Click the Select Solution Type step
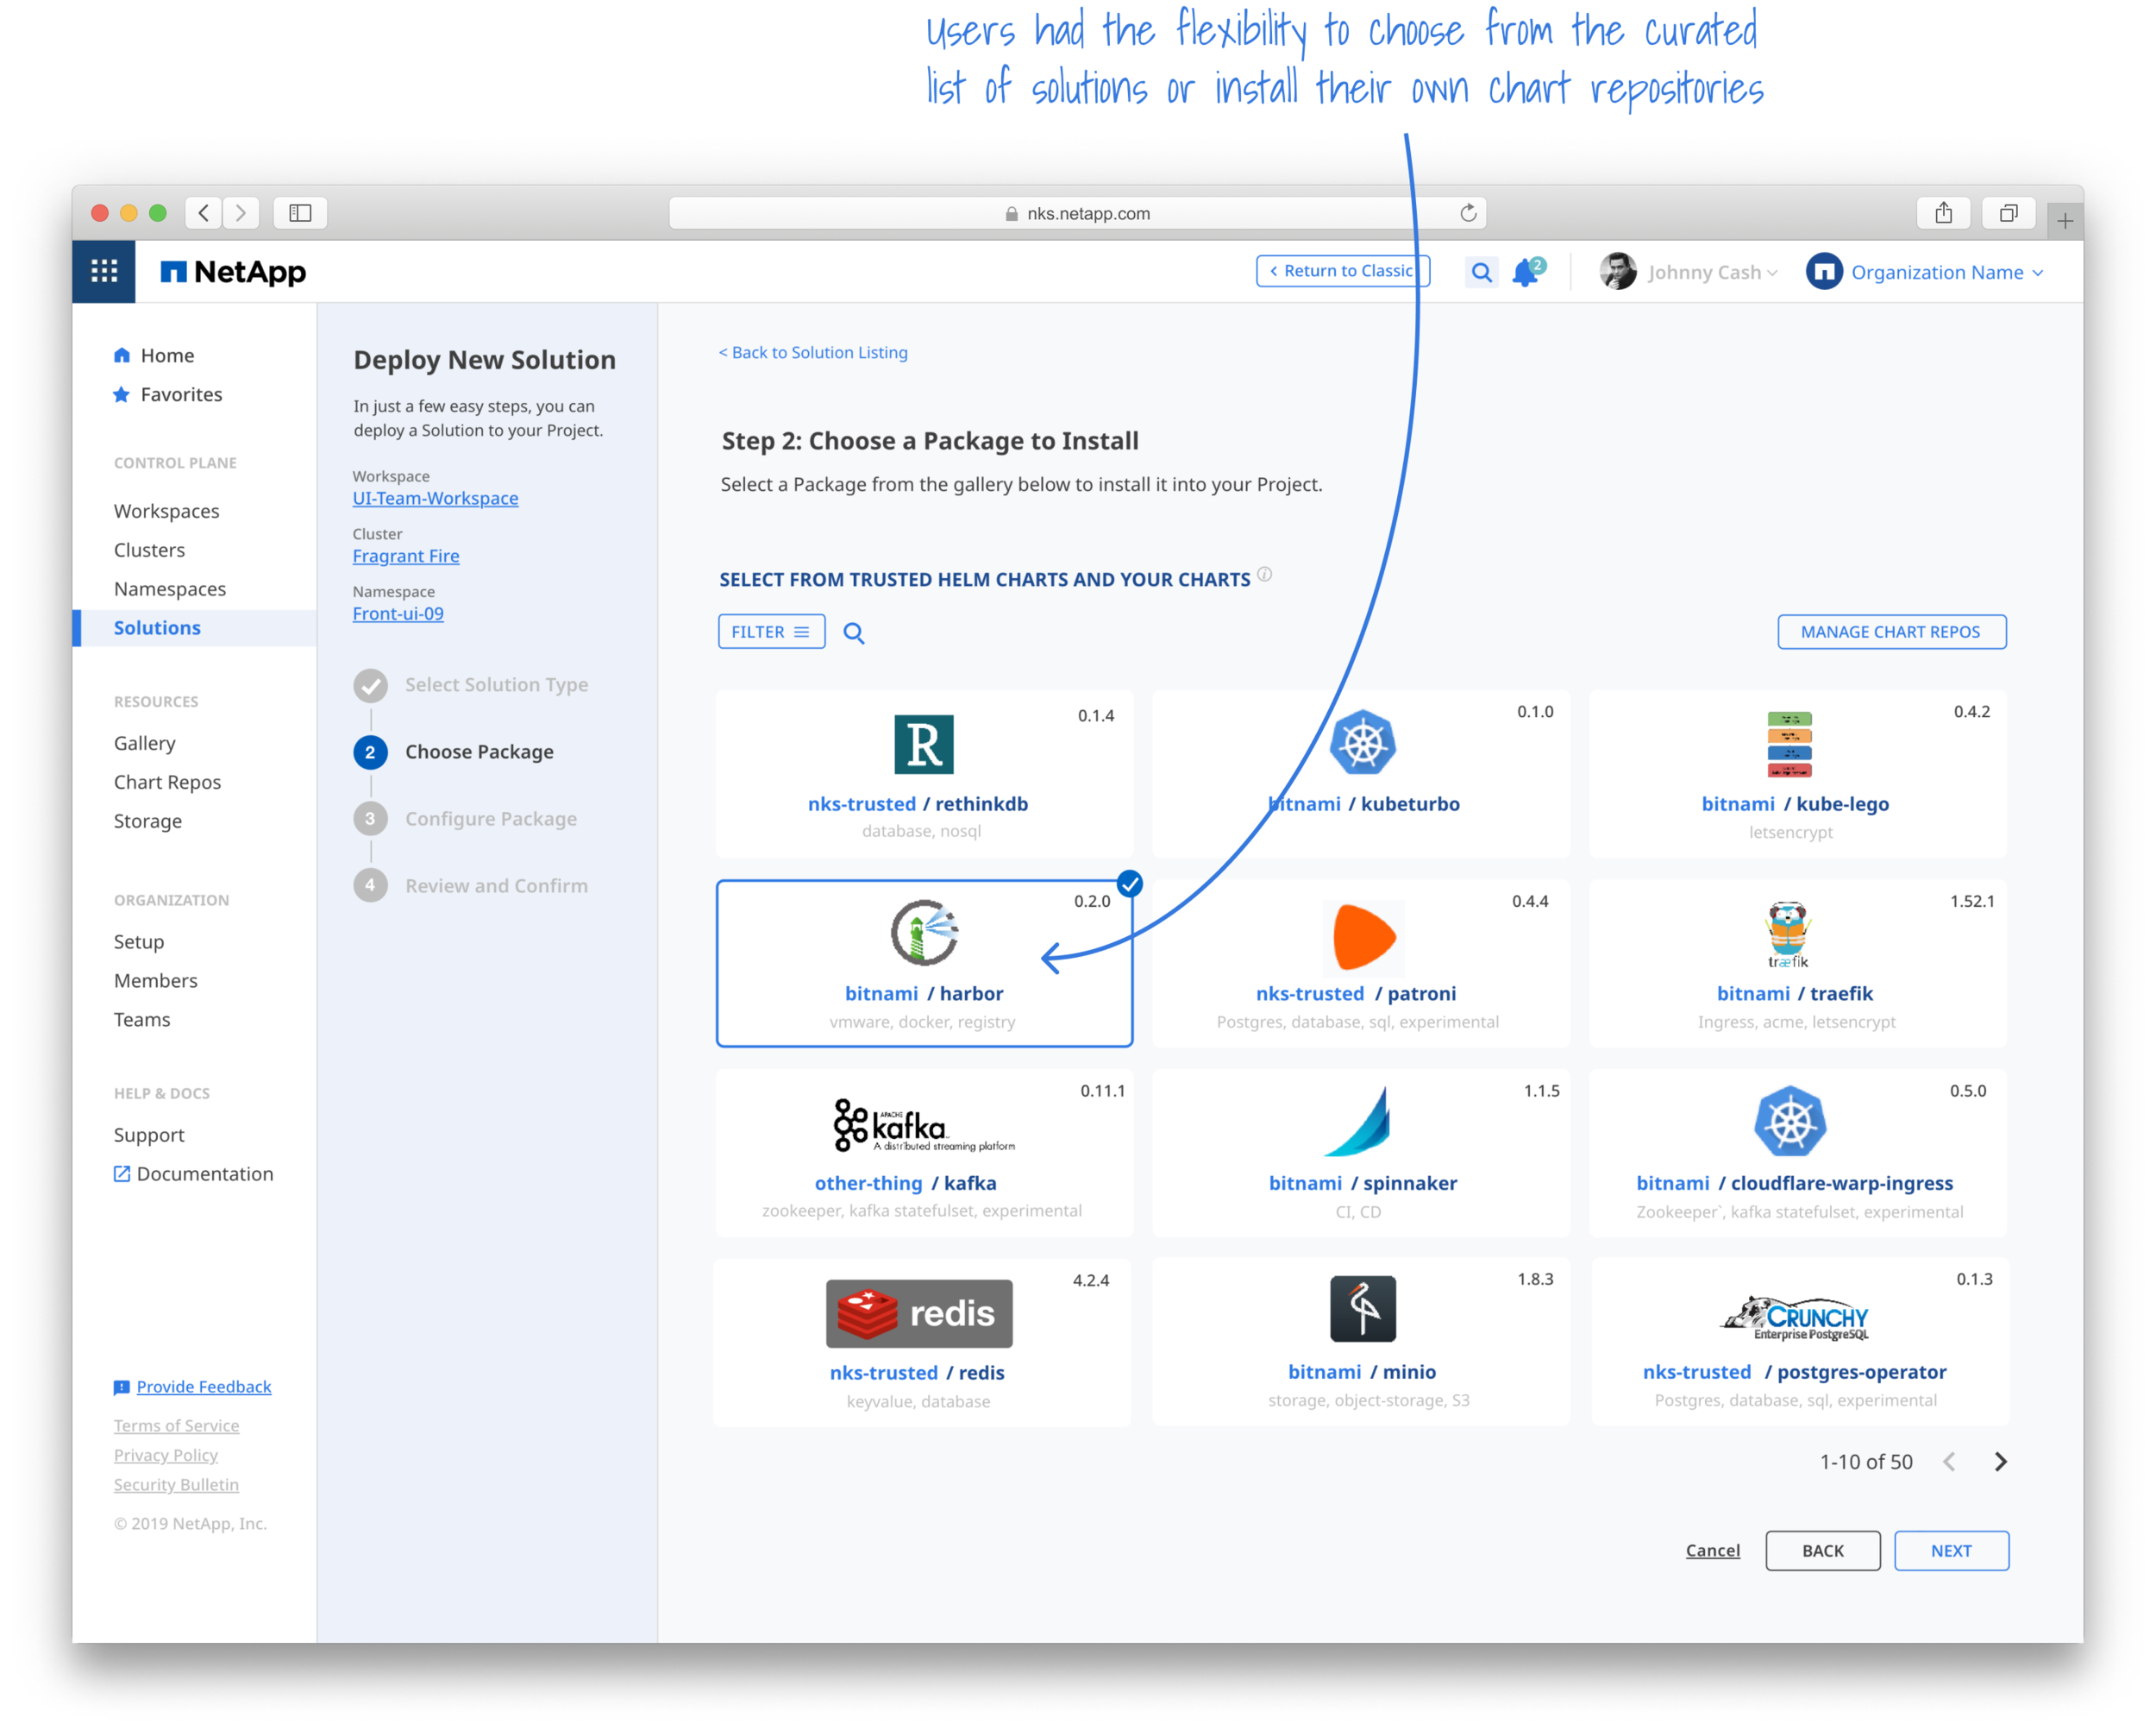Image resolution: width=2156 pixels, height=1730 pixels. pyautogui.click(x=495, y=685)
